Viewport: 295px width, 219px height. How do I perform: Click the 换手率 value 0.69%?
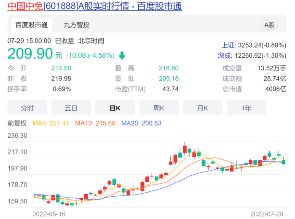tap(62, 89)
